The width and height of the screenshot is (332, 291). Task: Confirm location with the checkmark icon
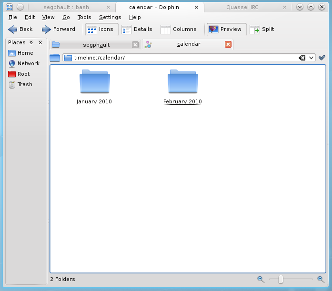point(322,58)
